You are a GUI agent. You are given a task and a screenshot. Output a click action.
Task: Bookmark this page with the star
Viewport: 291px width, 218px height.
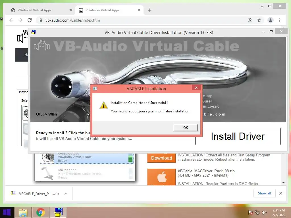tap(259, 20)
